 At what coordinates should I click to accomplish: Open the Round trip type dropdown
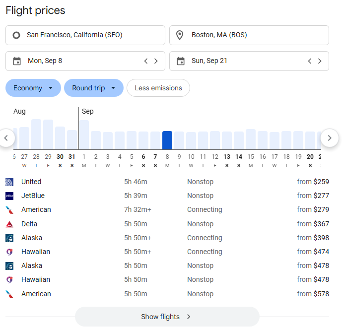94,88
